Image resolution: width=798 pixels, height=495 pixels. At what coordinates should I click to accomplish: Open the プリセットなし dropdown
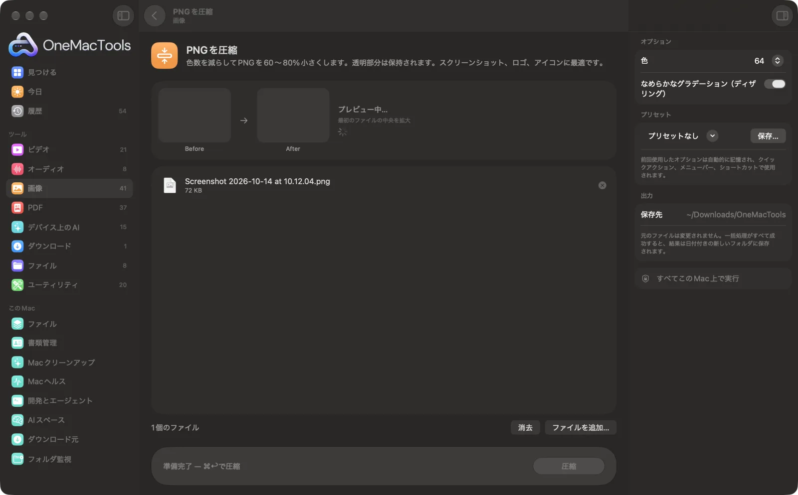pyautogui.click(x=682, y=136)
